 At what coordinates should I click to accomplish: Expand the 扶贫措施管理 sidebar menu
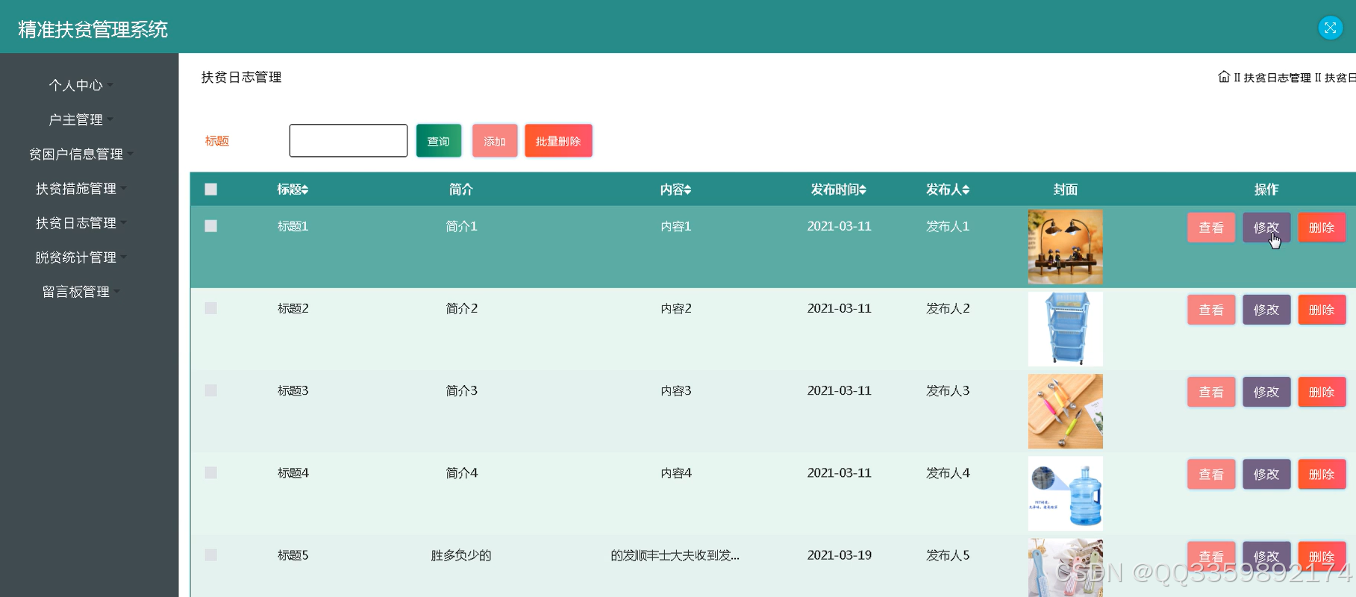(81, 188)
